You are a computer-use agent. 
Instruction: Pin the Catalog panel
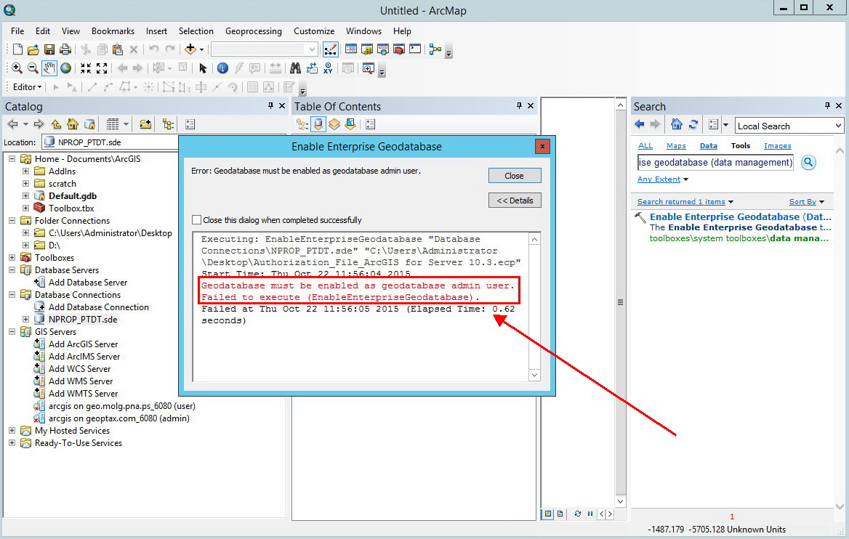click(270, 105)
